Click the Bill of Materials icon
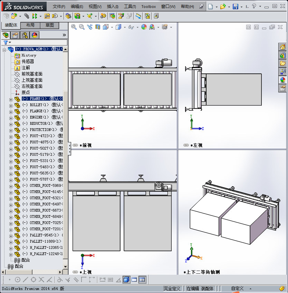The height and width of the screenshot is (293, 288). 112,16
